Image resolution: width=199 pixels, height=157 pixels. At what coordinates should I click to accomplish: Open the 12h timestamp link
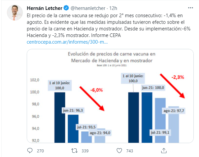(x=113, y=8)
